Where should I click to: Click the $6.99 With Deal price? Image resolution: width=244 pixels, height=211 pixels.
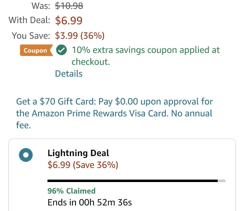pos(69,20)
